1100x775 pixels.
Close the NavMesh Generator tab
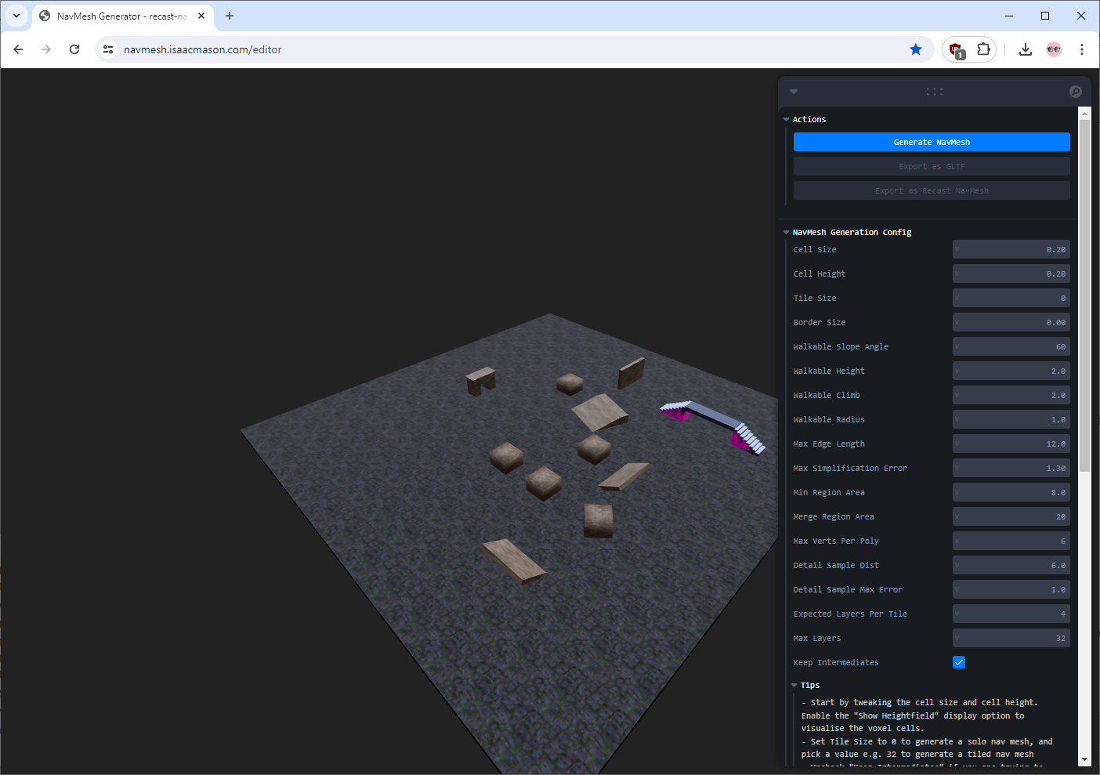coord(201,16)
